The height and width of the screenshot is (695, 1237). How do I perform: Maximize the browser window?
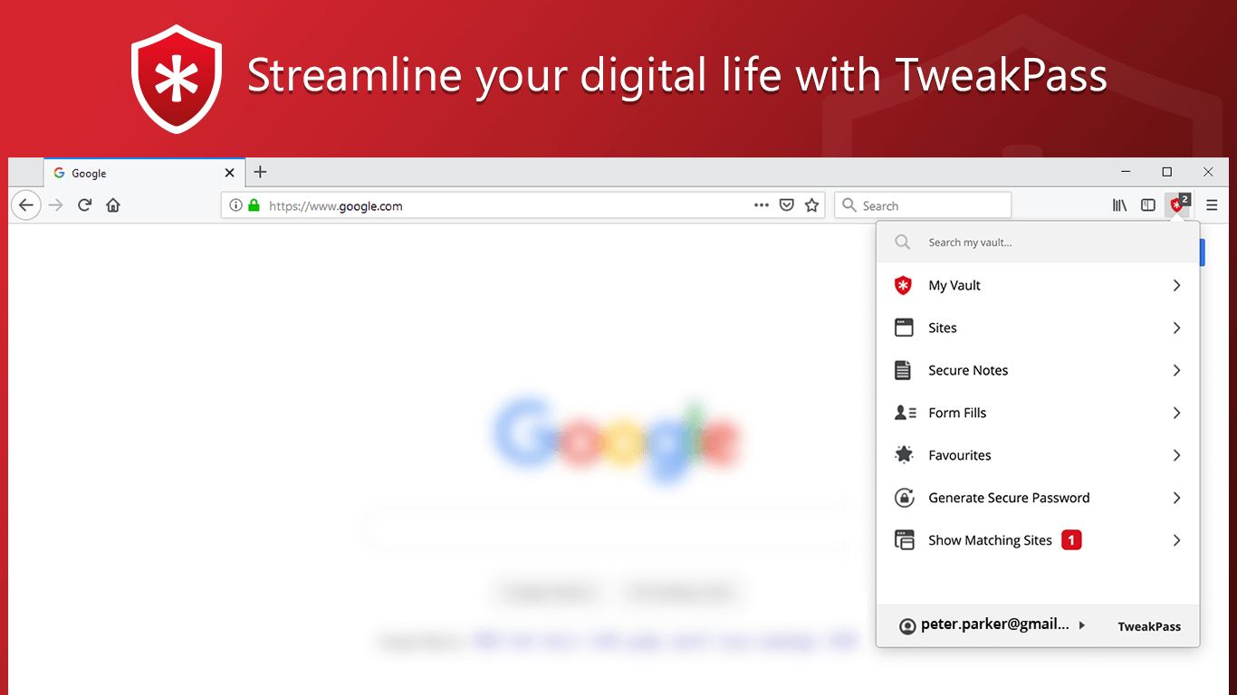[x=1167, y=172]
